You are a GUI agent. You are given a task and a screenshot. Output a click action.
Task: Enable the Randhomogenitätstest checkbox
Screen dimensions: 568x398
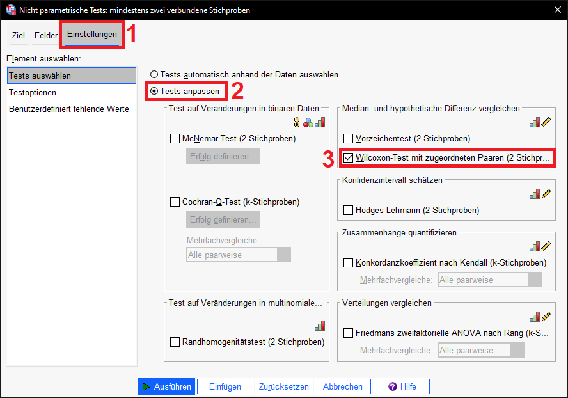coord(175,342)
